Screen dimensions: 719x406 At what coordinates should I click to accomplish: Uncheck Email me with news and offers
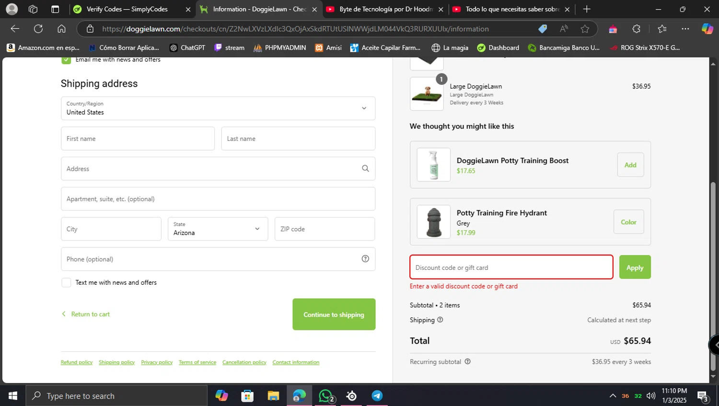point(66,60)
